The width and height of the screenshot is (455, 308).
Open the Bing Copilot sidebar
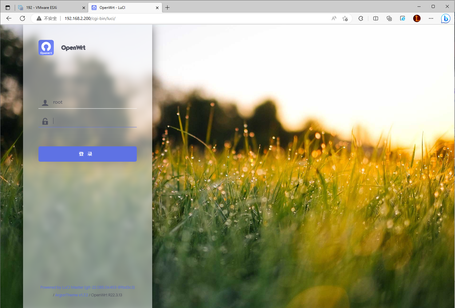pos(445,18)
